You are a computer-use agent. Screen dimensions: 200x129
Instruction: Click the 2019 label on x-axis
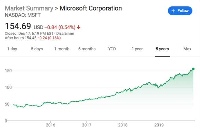pyautogui.click(x=159, y=124)
